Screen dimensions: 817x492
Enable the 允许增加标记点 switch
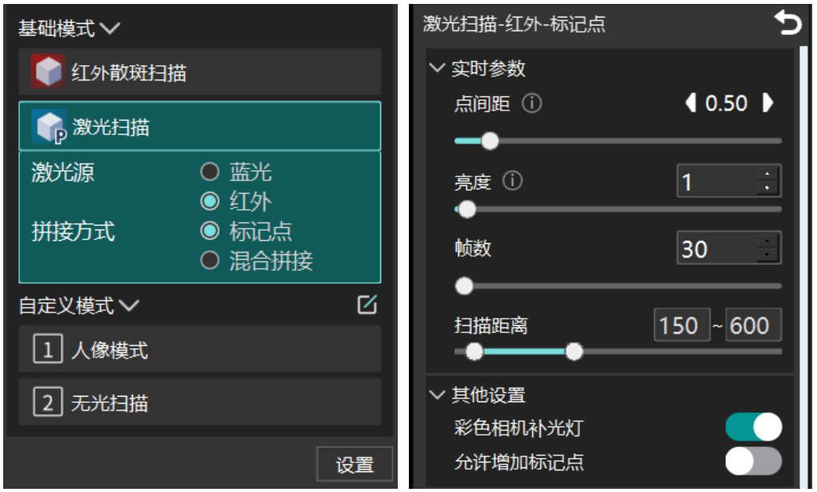pyautogui.click(x=753, y=461)
